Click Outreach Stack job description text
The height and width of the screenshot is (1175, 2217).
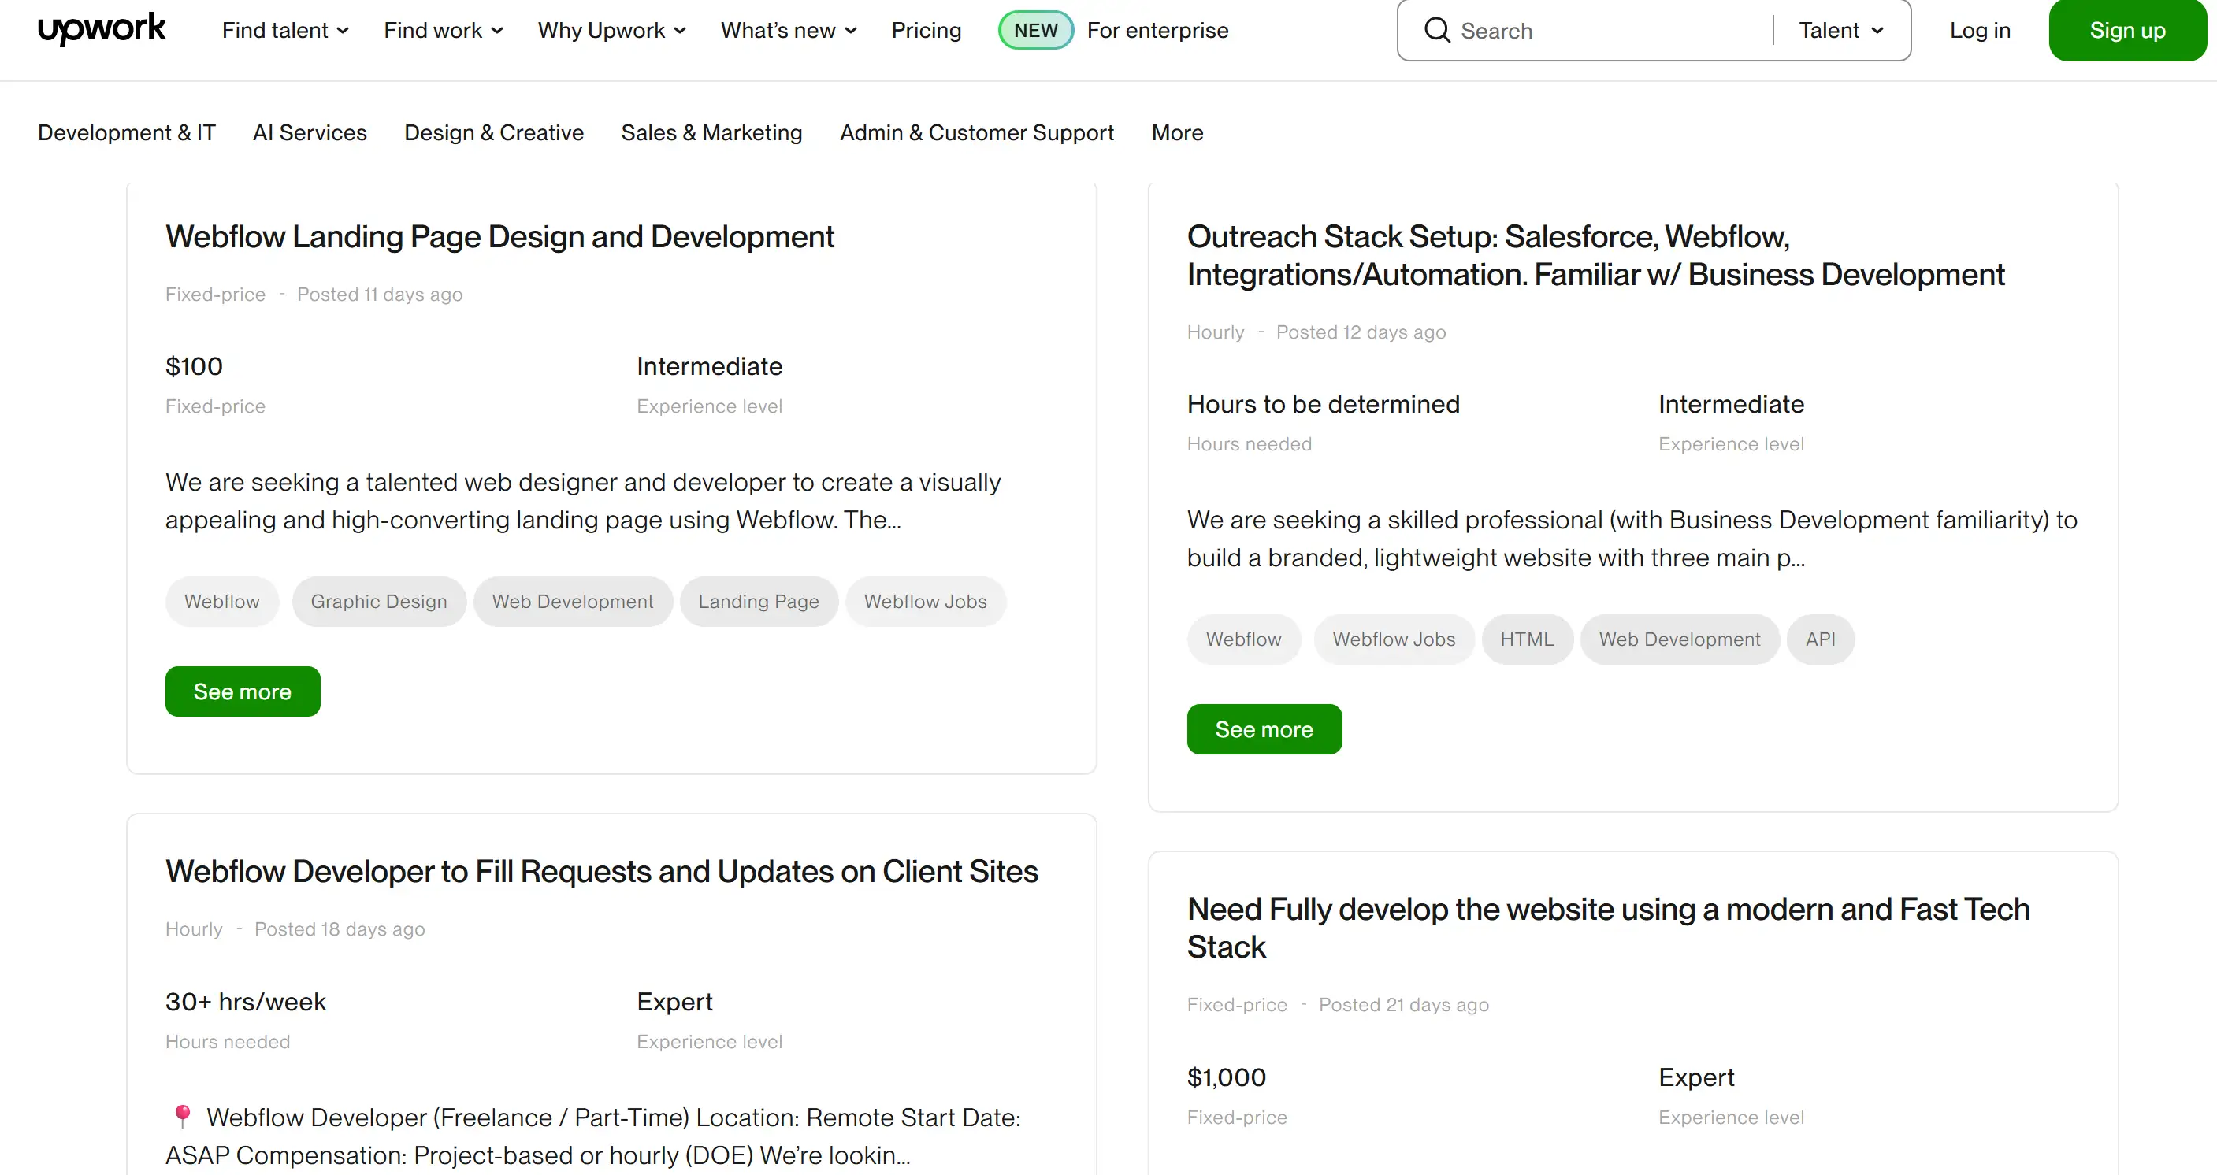[1632, 539]
